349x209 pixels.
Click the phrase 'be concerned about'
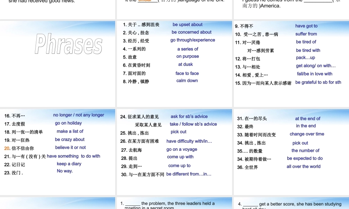[x=191, y=32]
